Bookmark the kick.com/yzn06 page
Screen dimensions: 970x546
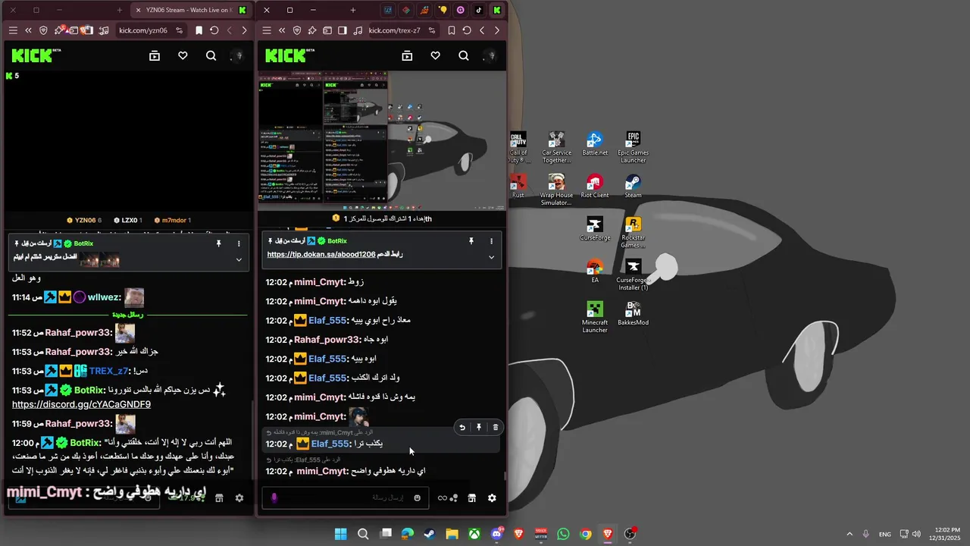click(x=199, y=30)
